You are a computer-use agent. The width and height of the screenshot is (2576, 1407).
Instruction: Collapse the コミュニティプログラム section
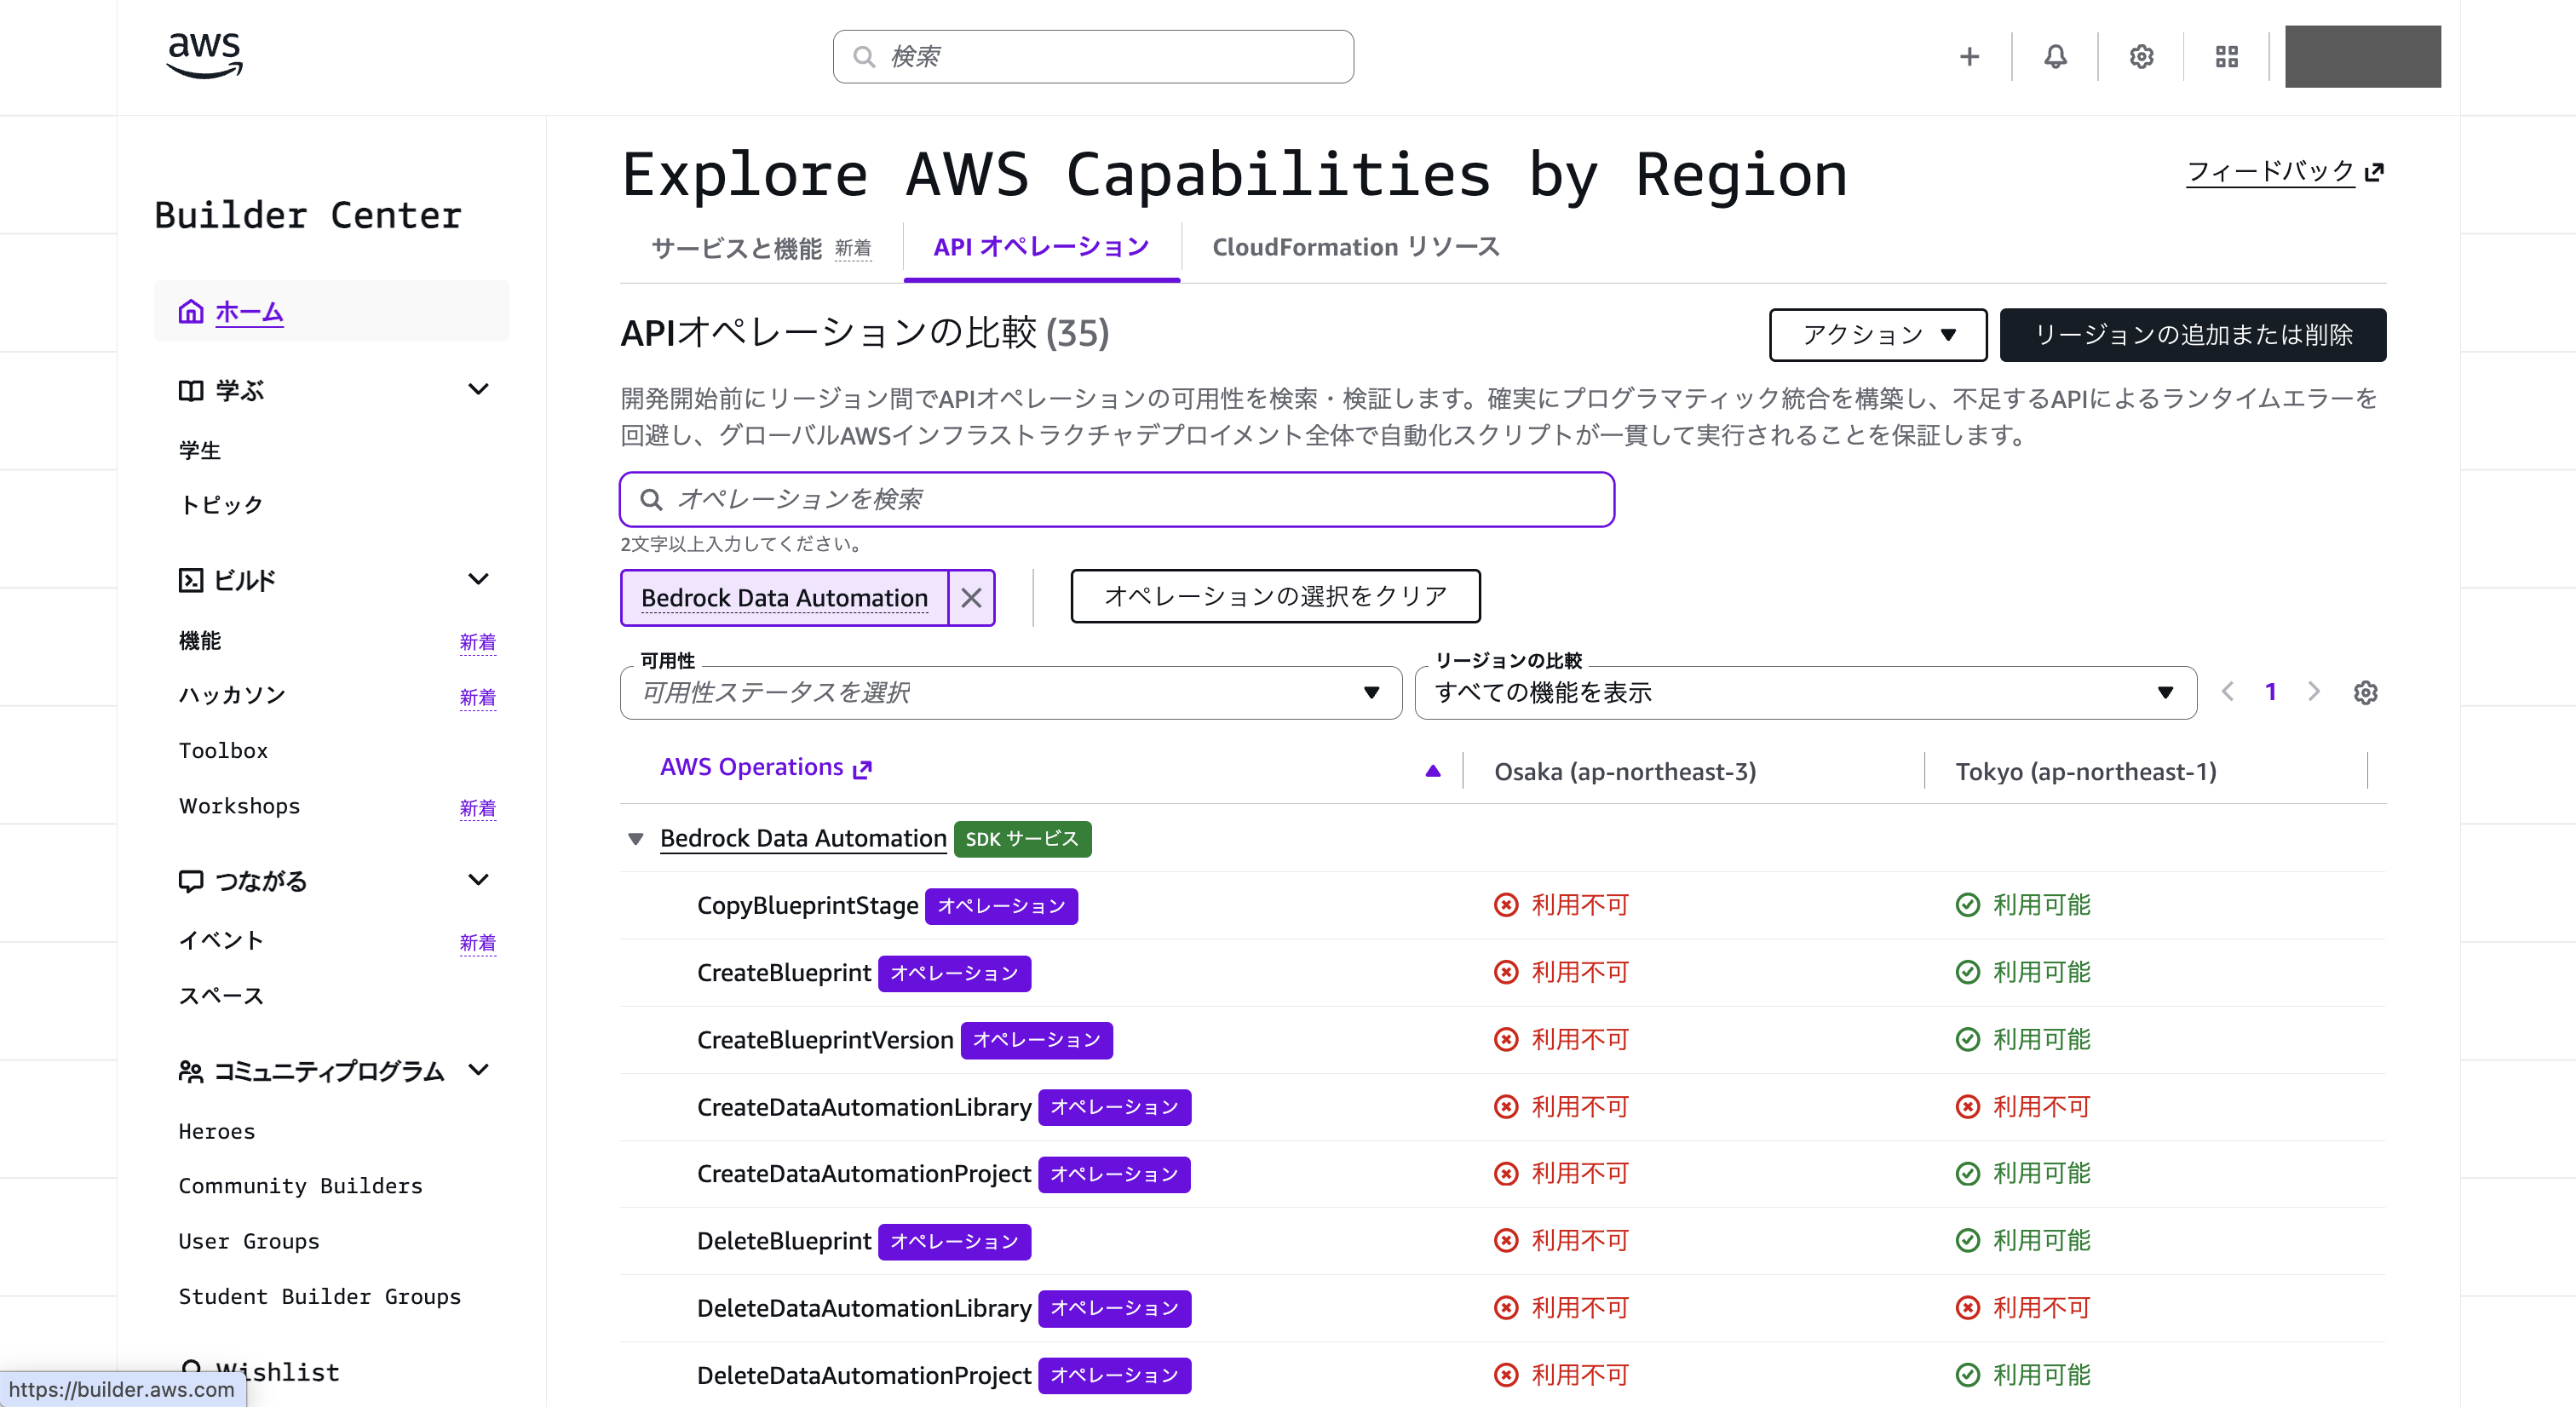click(x=479, y=1070)
